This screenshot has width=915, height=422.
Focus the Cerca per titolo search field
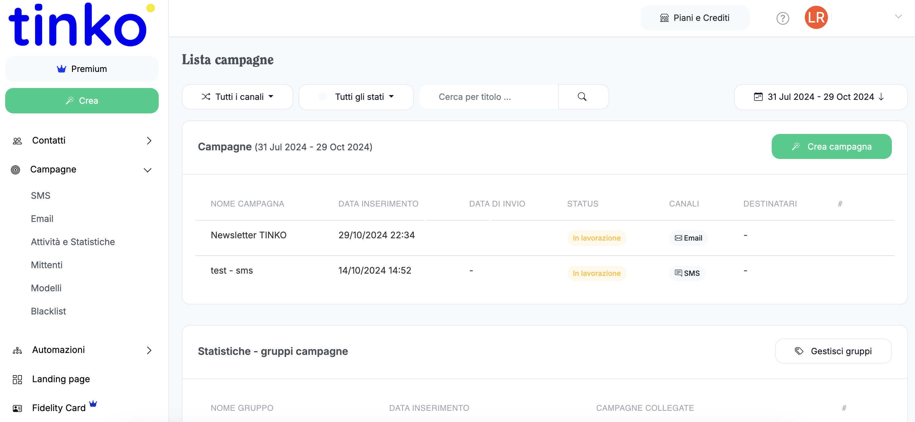[489, 97]
